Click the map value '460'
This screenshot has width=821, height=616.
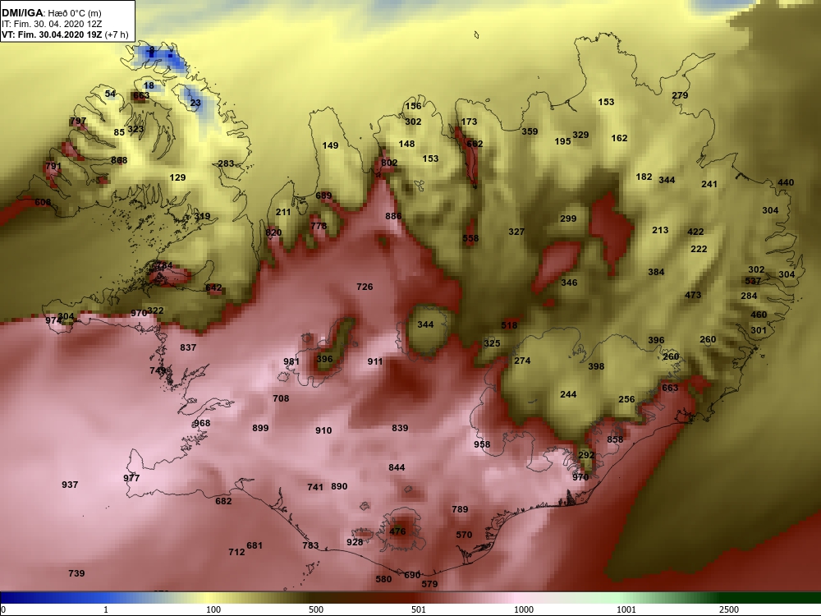click(759, 315)
